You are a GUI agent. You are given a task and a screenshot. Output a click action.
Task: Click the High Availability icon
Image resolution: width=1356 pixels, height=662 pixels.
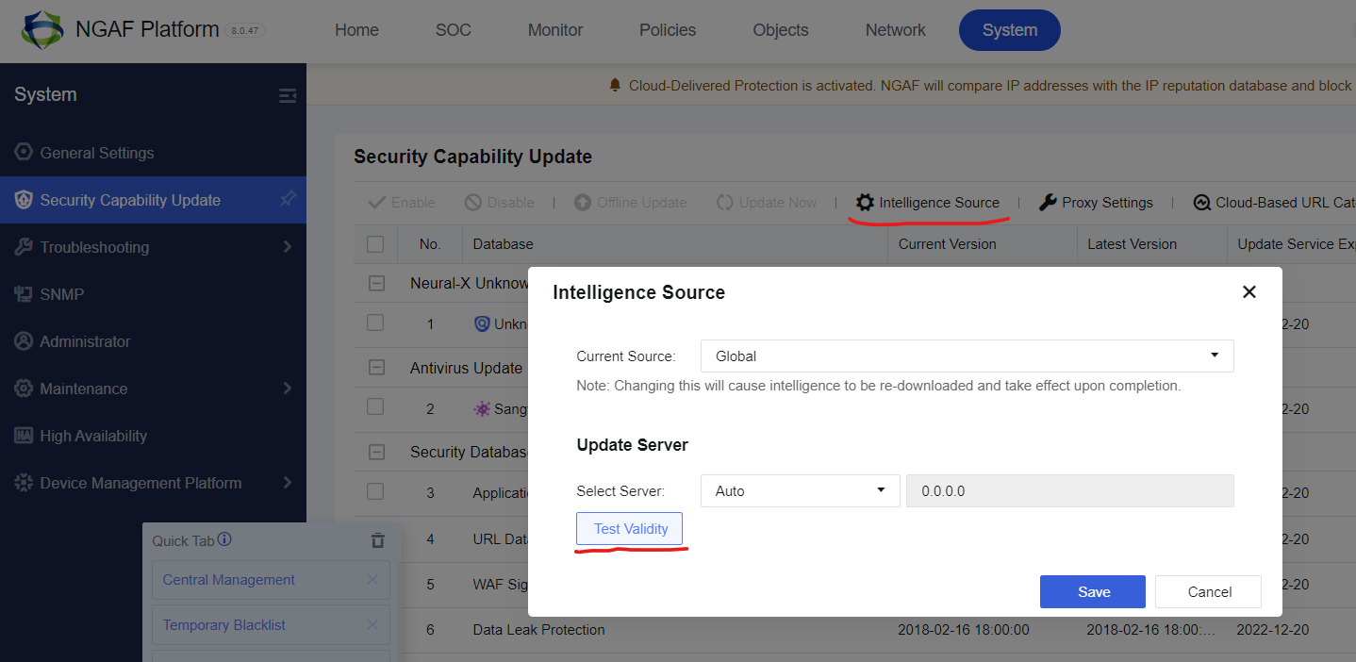24,436
